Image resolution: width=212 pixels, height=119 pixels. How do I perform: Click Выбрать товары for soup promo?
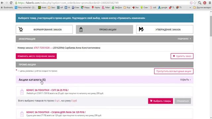pos(160,101)
